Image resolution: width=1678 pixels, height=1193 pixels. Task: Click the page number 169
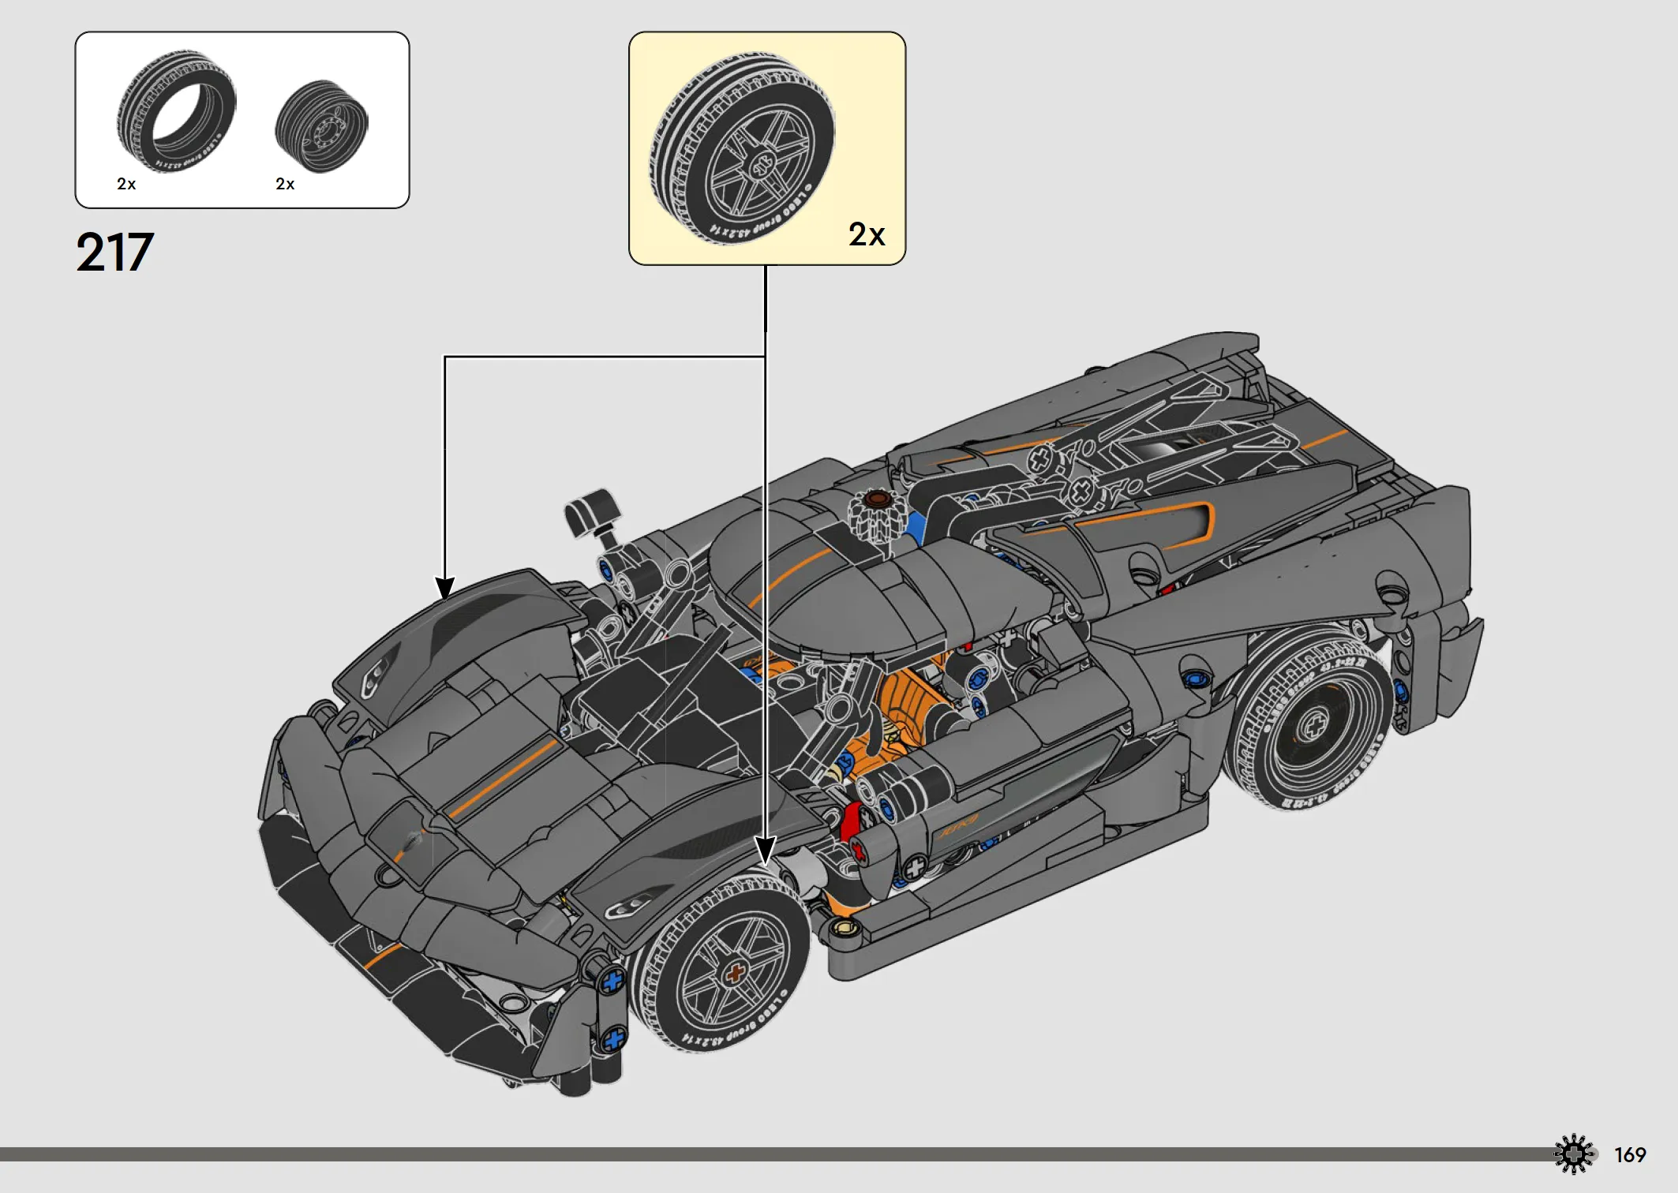pyautogui.click(x=1630, y=1155)
